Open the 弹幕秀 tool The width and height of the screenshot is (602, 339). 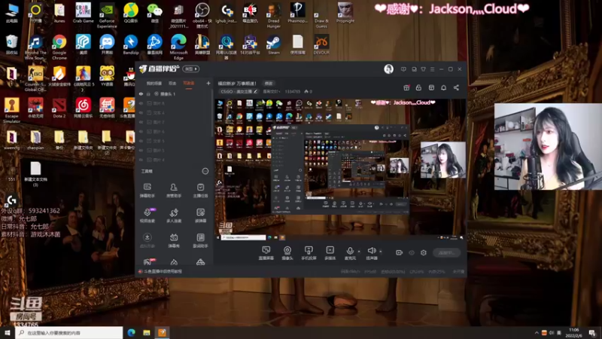click(x=174, y=240)
